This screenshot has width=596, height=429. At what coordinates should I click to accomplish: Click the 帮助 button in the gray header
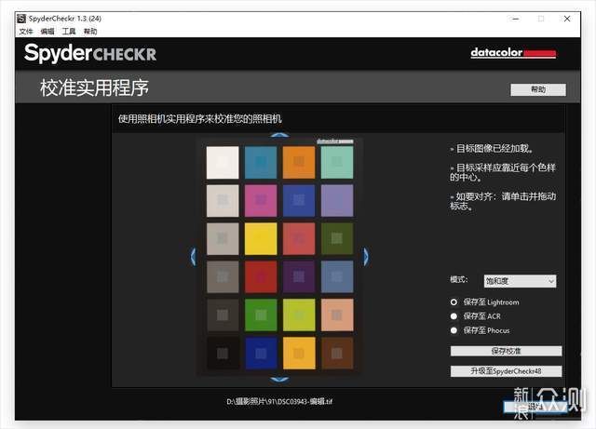538,89
